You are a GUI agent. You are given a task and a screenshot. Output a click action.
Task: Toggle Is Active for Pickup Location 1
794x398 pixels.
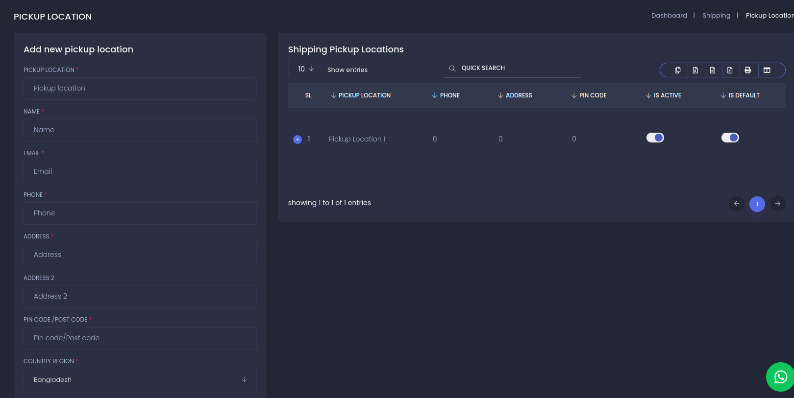pyautogui.click(x=655, y=138)
